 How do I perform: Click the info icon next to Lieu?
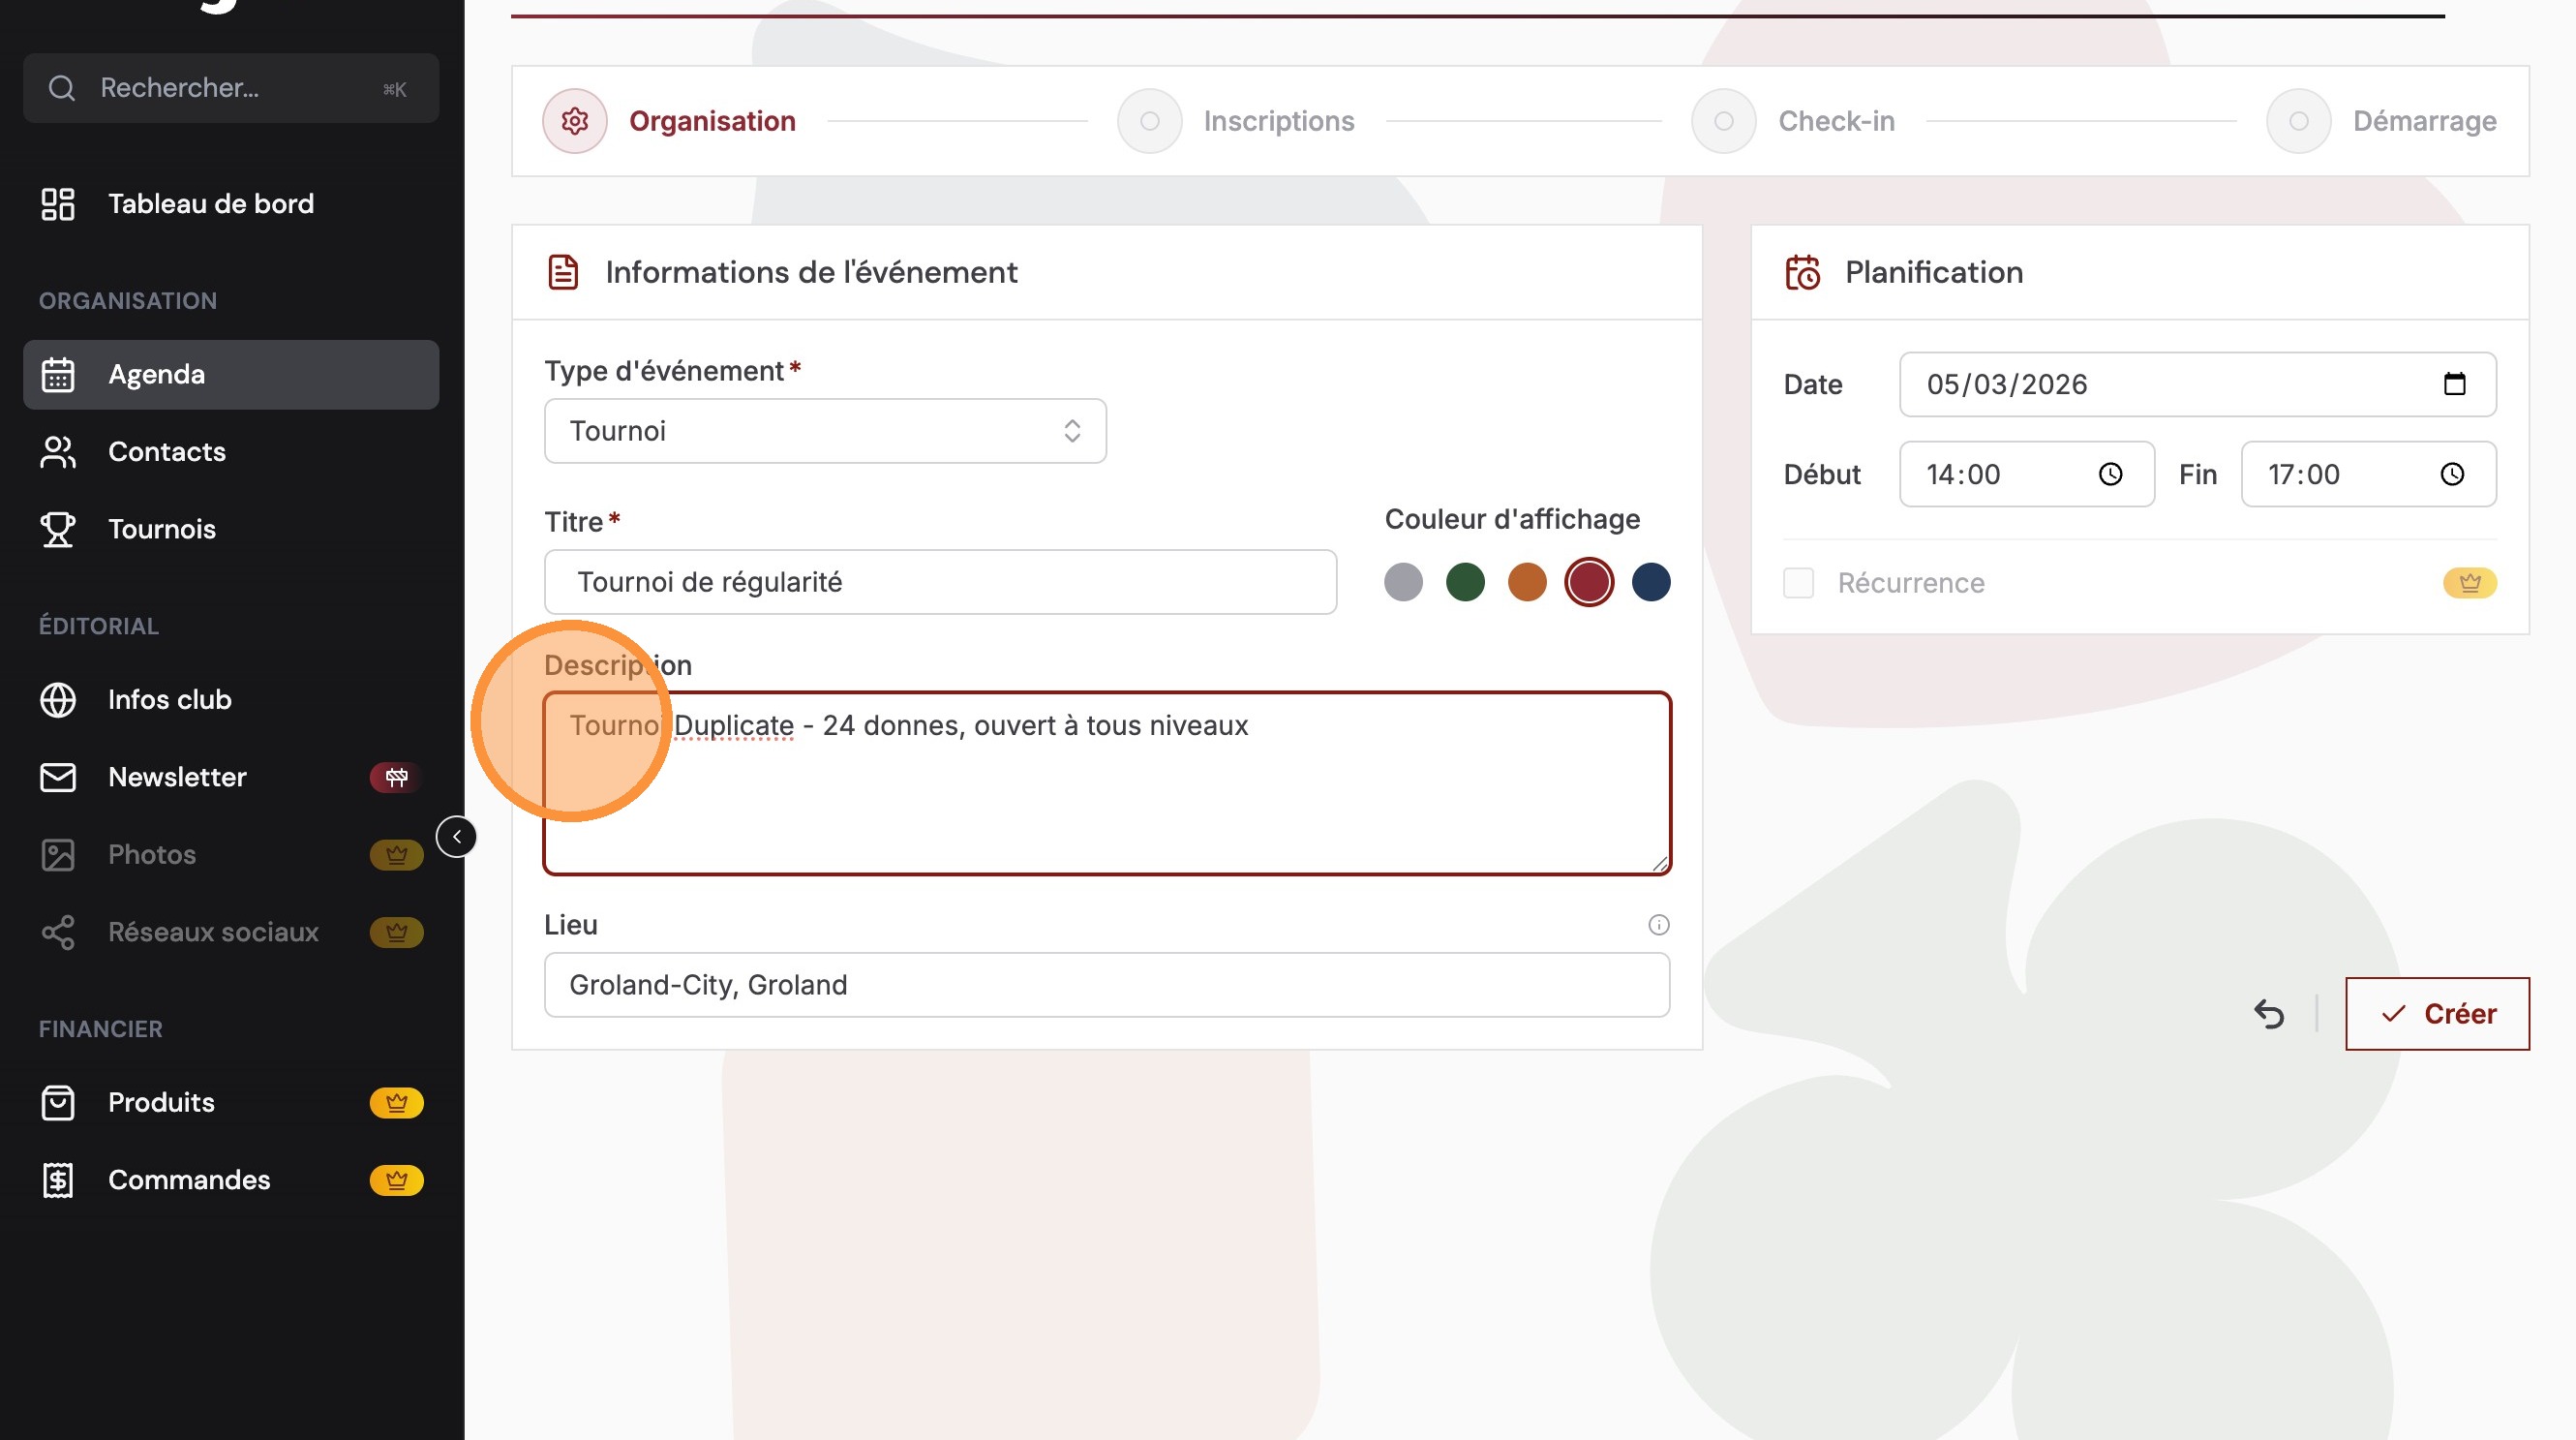click(1658, 925)
